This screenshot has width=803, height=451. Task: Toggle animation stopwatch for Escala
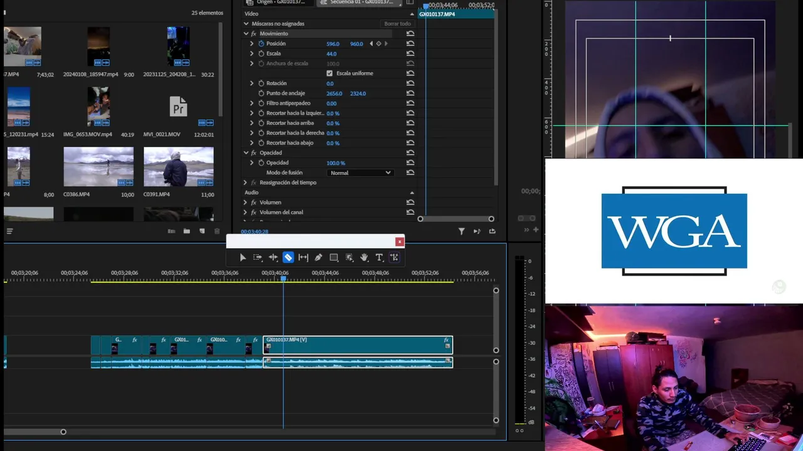point(261,54)
